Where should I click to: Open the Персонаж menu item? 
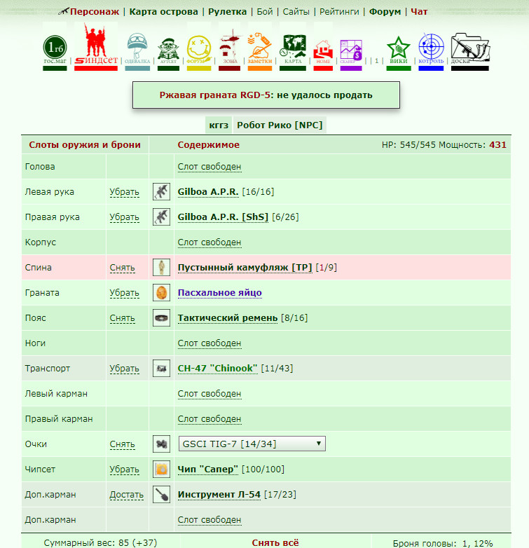[x=95, y=11]
